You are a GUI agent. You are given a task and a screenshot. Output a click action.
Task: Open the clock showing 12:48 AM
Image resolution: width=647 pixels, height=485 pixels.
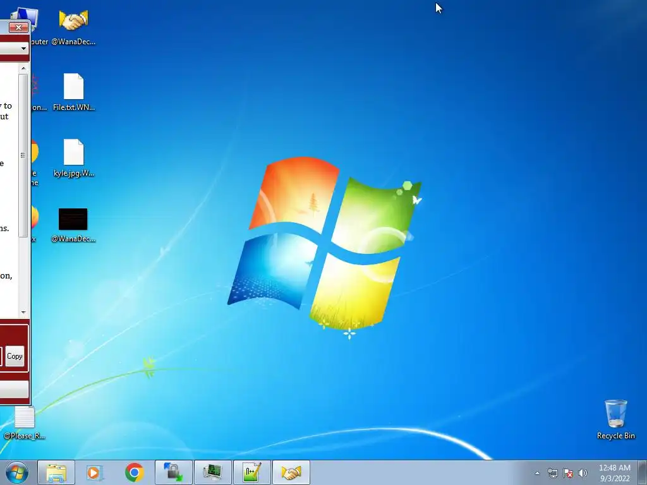[614, 473]
